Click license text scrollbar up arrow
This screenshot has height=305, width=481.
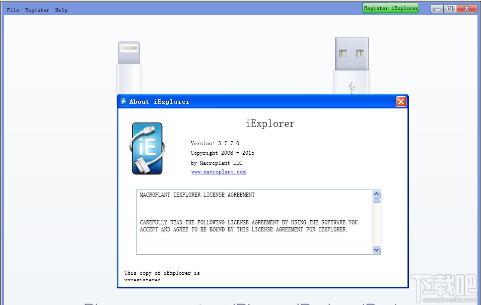[377, 194]
